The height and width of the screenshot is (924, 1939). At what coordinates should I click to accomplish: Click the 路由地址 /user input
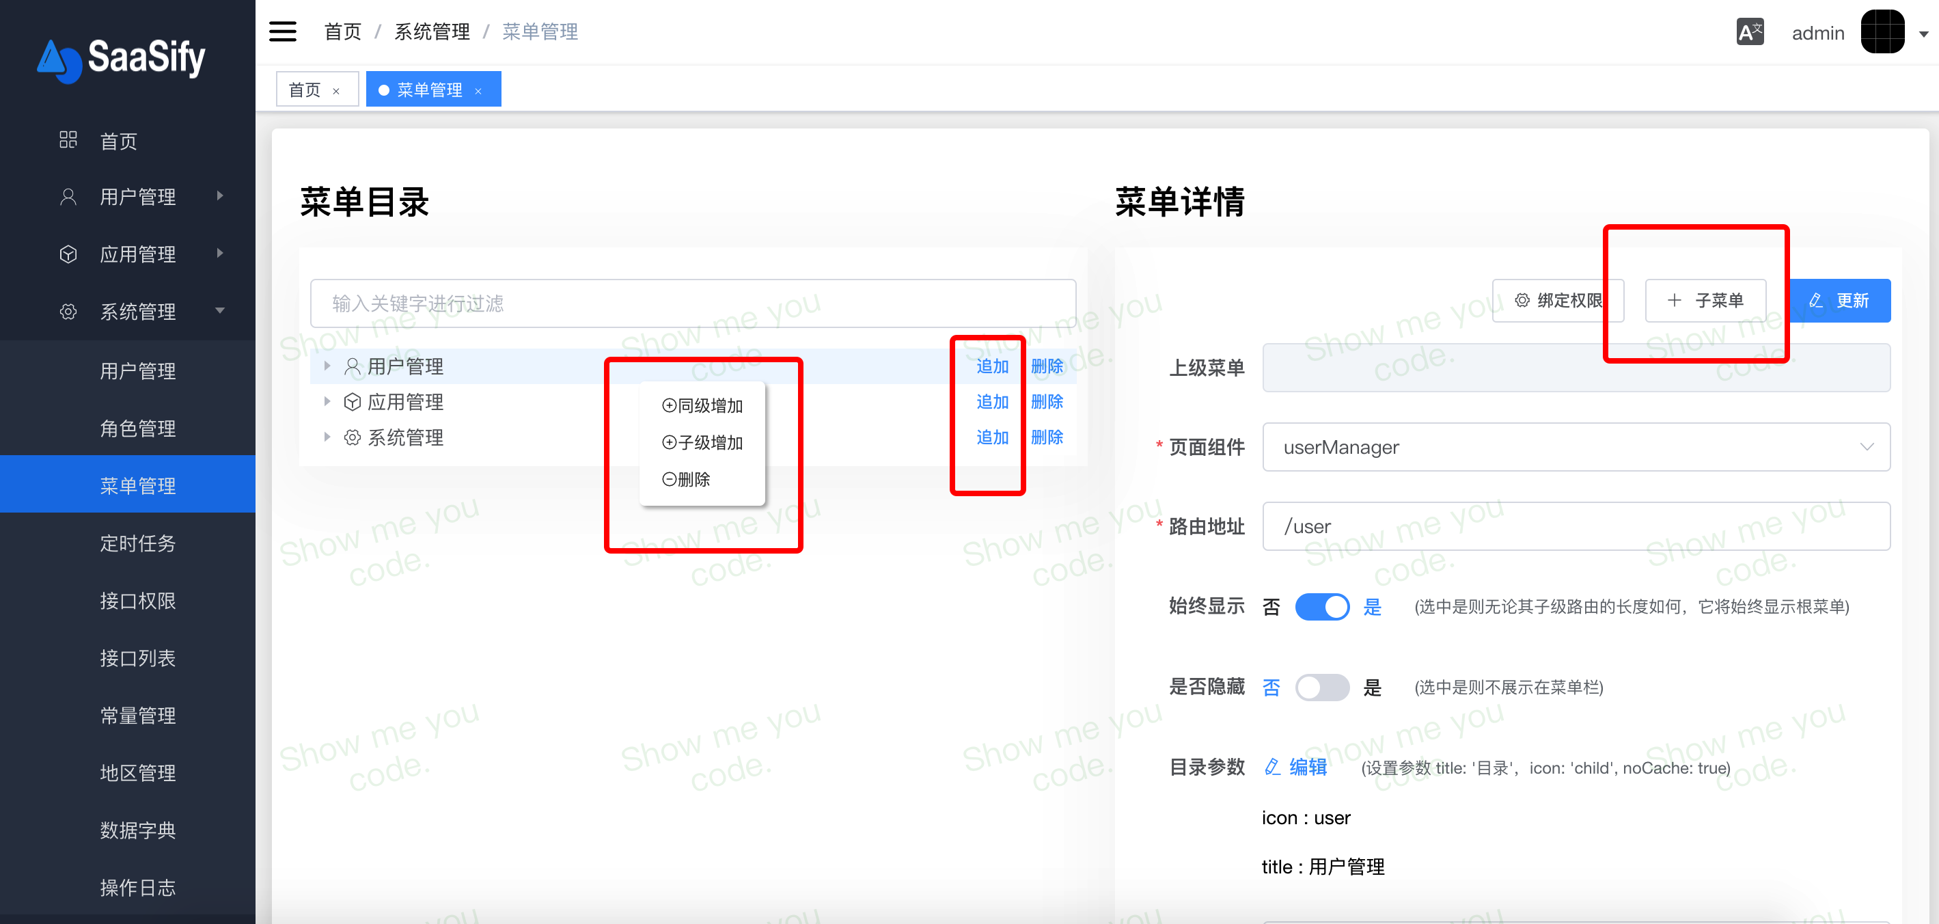click(1576, 526)
